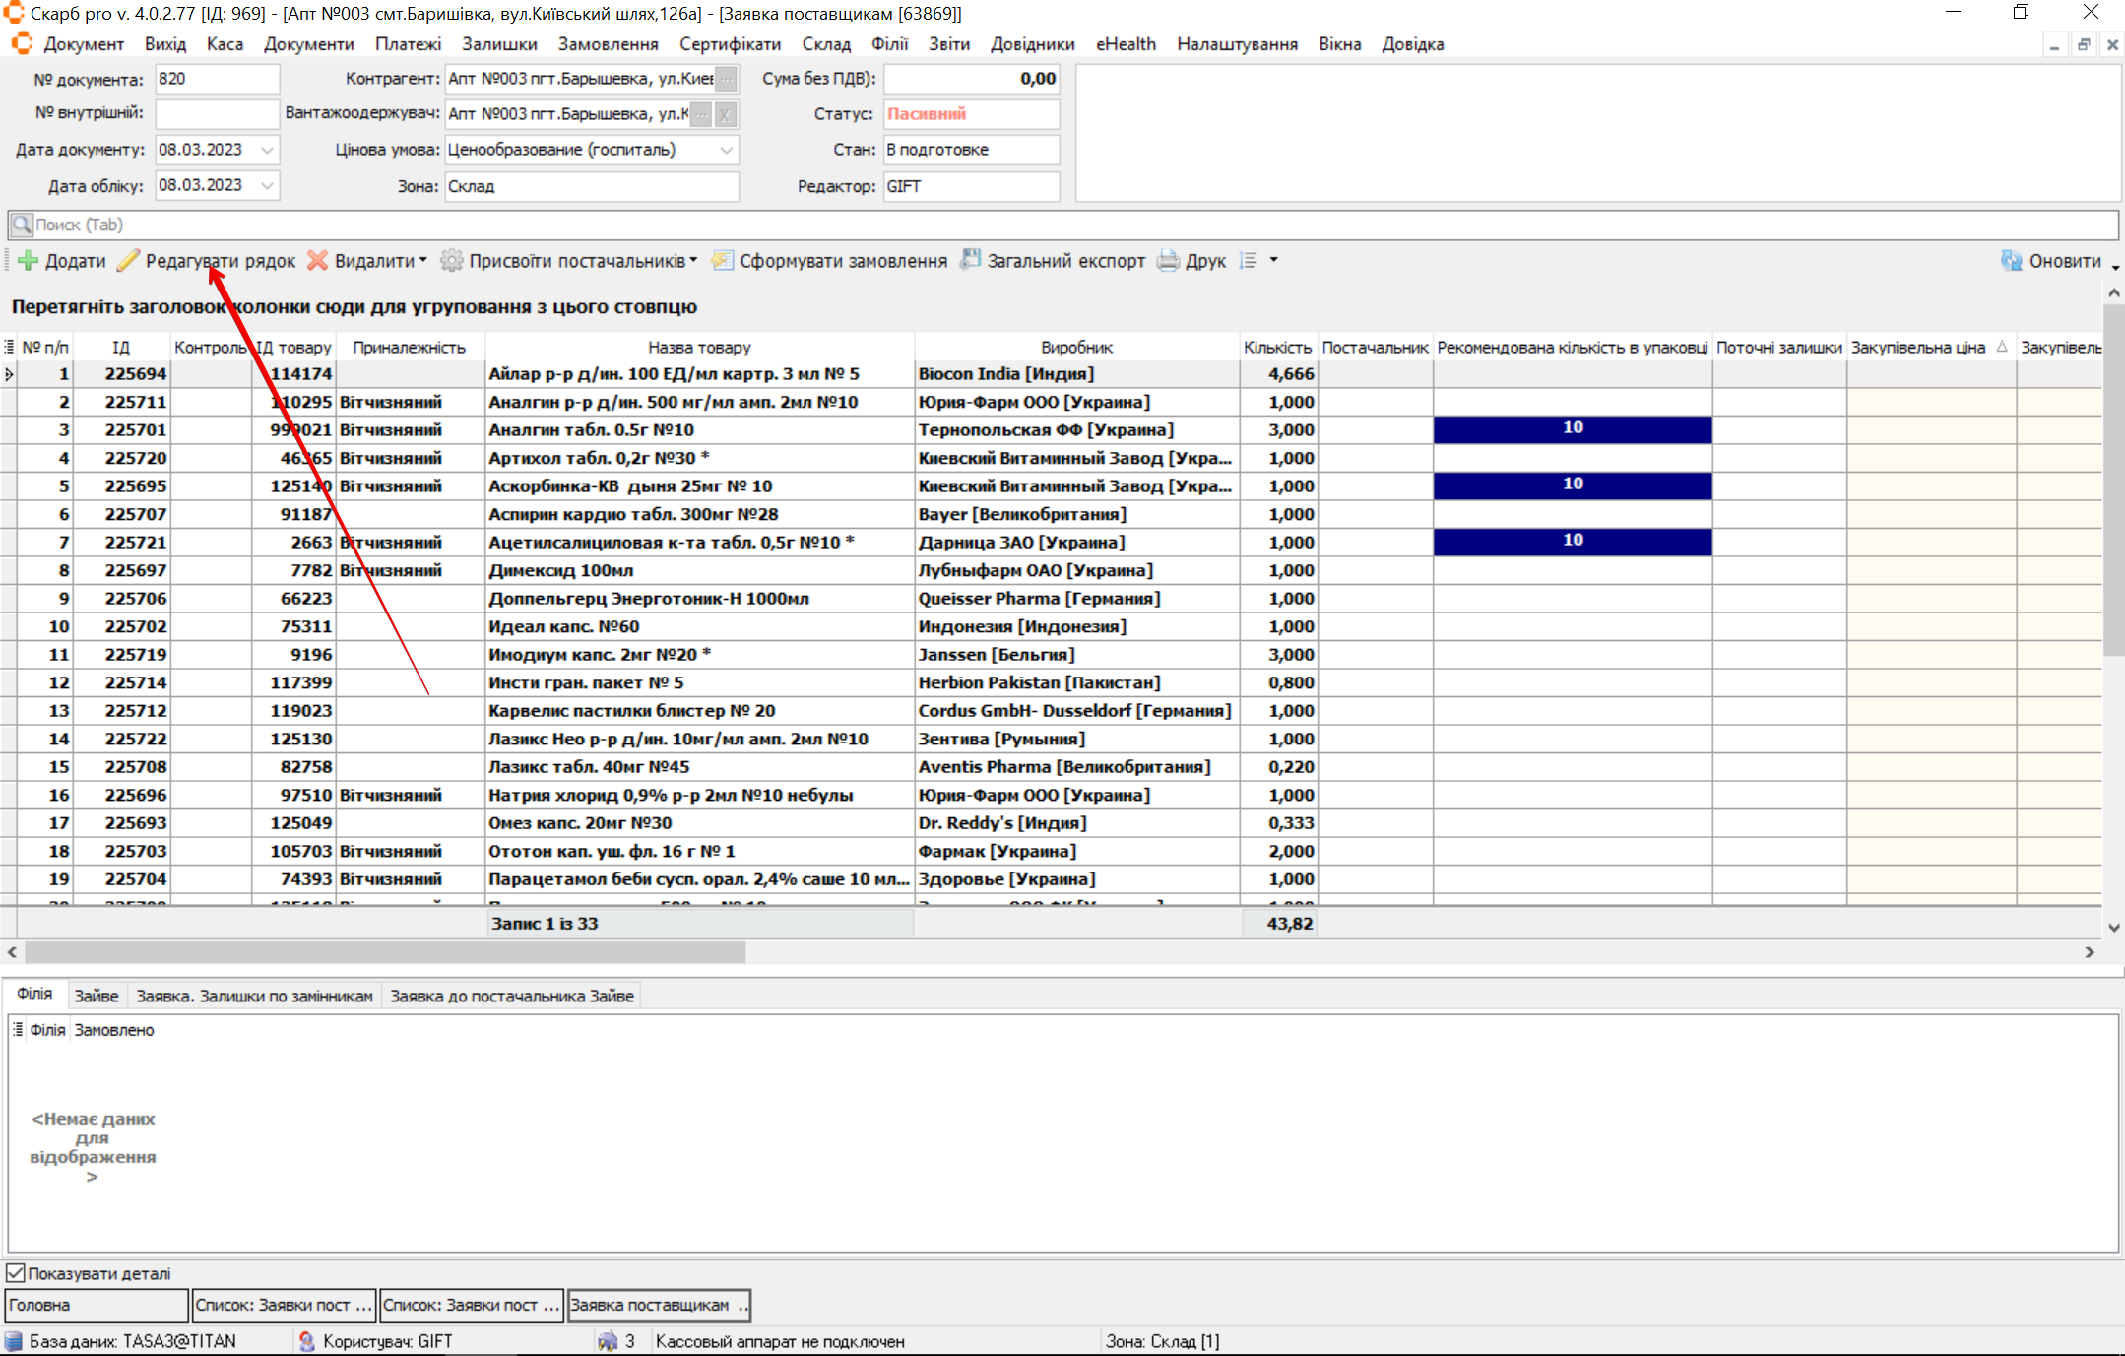The height and width of the screenshot is (1356, 2125).
Task: Click the printer Друк icon
Action: [1168, 261]
